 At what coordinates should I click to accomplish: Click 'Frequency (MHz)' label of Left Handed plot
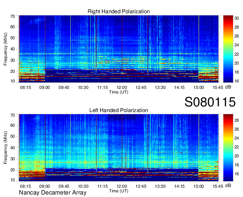tap(5, 148)
